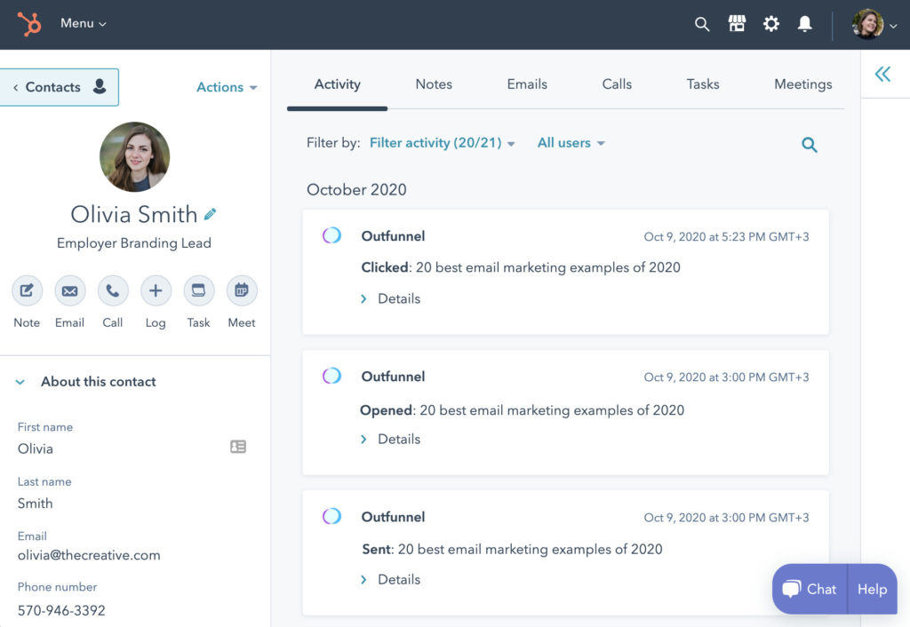Viewport: 910px width, 627px height.
Task: Open the Notes tab
Action: 434,83
